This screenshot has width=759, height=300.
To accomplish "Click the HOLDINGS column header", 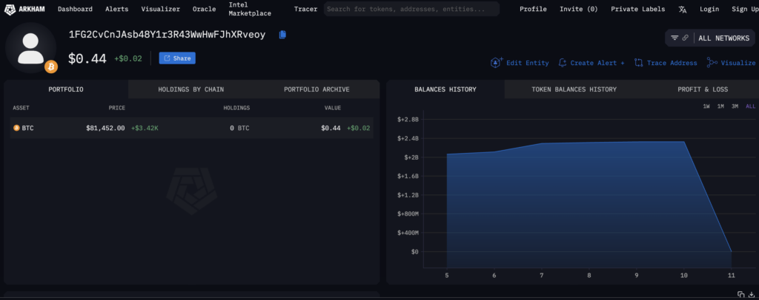I will click(236, 108).
